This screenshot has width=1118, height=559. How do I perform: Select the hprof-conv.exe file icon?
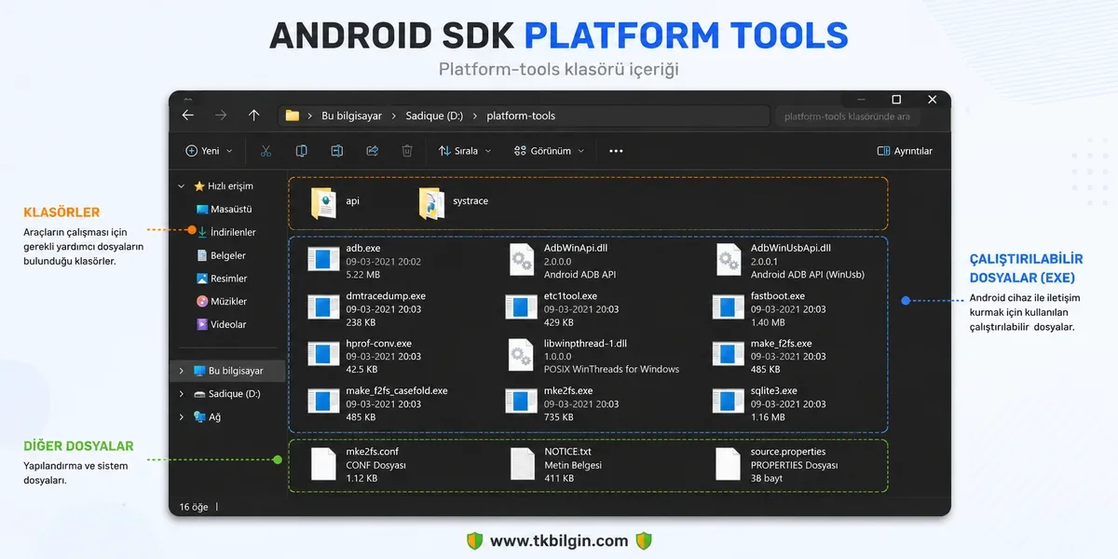tap(324, 356)
